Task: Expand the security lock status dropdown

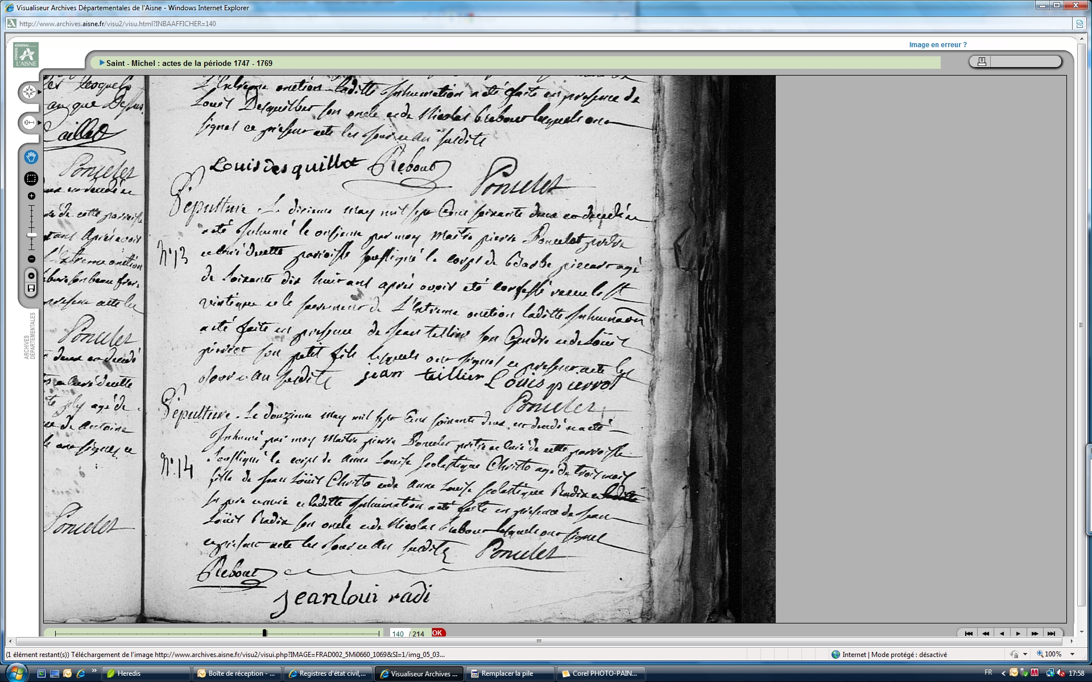Action: [1025, 655]
